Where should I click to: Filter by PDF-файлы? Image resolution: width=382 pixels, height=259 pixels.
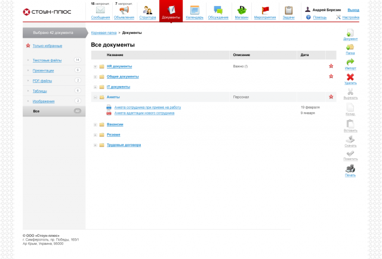[42, 81]
